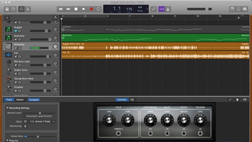Open Quick Help question mark button
The height and width of the screenshot is (142, 252).
pos(13,9)
